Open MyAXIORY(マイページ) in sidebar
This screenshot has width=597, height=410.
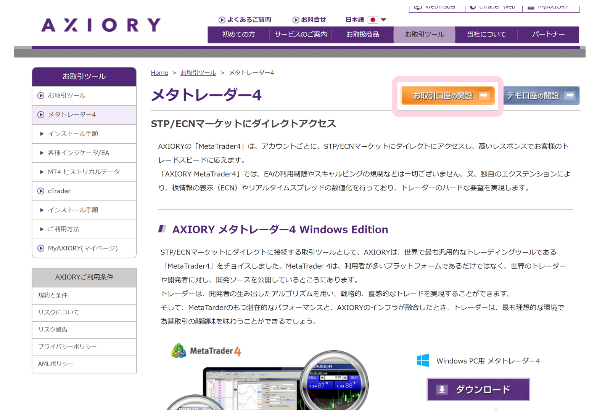click(x=84, y=248)
